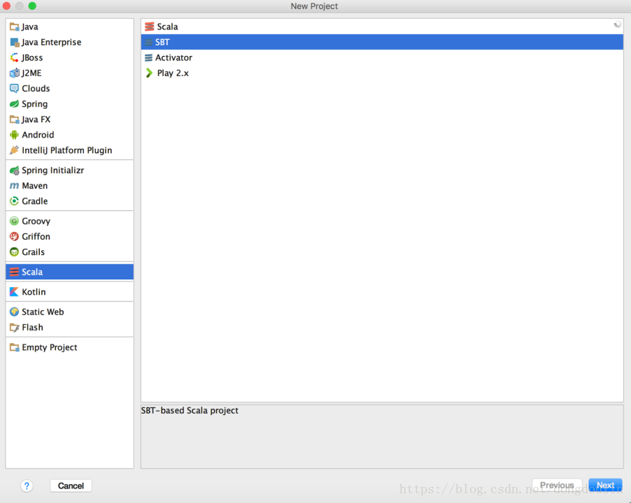Select the SBT icon in right list
Viewport: 631px width, 503px height.
click(148, 42)
